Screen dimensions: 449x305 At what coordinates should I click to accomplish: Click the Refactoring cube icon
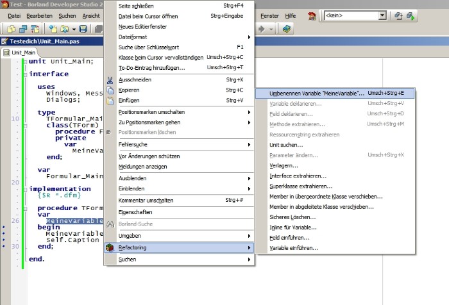point(110,248)
